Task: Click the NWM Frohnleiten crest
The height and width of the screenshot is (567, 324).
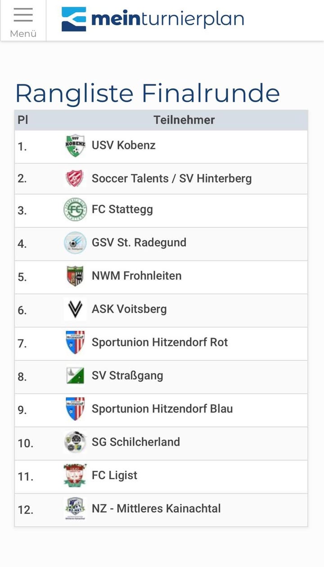Action: (x=75, y=276)
